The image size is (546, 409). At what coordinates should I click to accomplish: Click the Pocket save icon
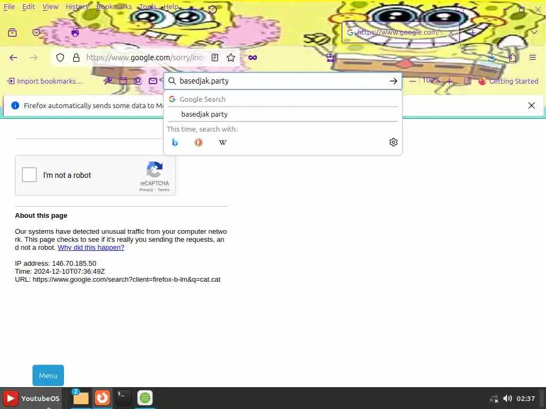[x=36, y=32]
